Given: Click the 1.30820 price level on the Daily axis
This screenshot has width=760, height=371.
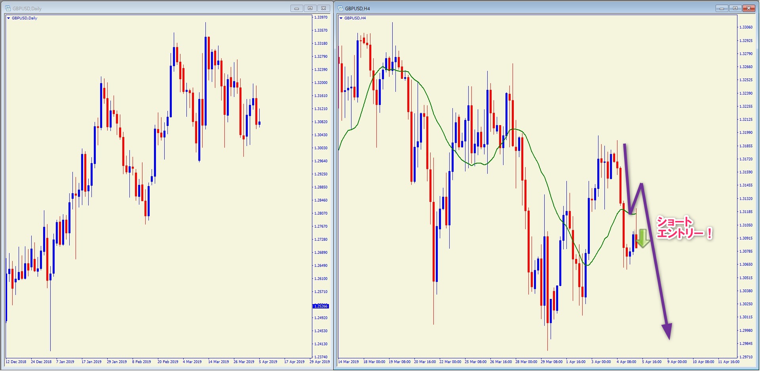Looking at the screenshot, I should click(x=321, y=122).
